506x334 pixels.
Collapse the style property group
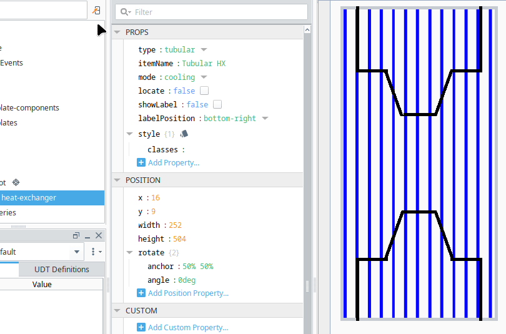click(x=130, y=134)
